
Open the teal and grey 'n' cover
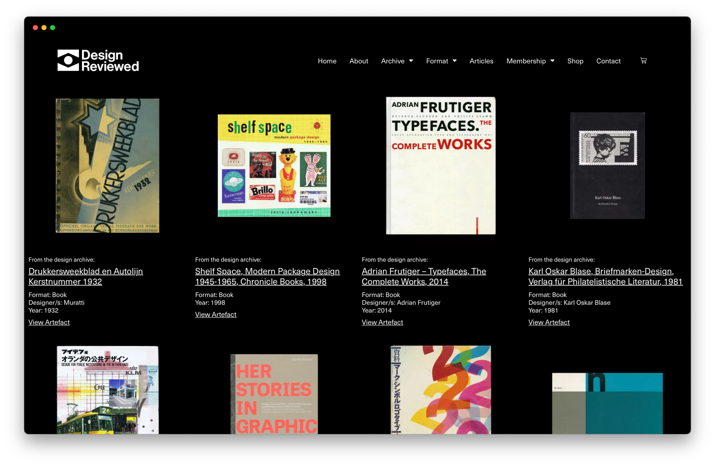[607, 403]
